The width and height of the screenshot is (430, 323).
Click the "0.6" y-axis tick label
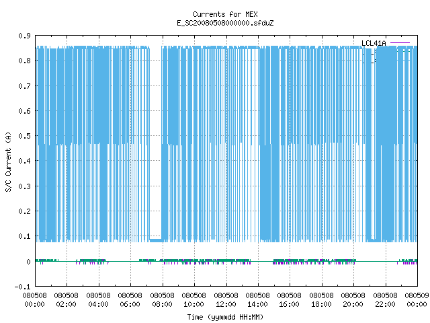click(25, 111)
